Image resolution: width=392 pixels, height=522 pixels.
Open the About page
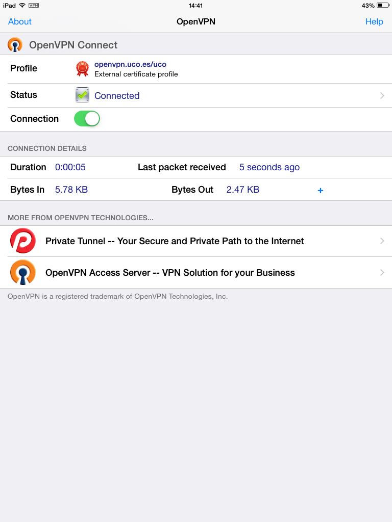tap(20, 21)
